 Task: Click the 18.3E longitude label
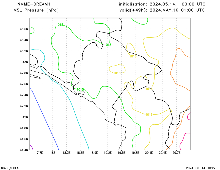click(66, 153)
